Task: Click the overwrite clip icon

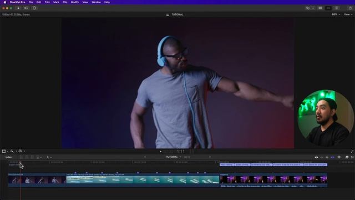Action: [38, 157]
